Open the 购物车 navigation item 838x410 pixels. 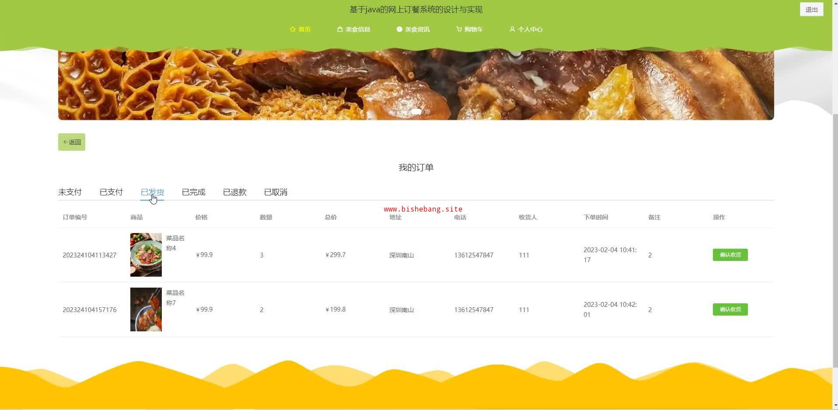click(x=470, y=29)
